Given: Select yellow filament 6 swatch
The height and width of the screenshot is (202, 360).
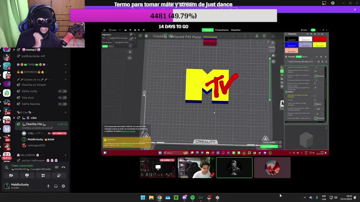Looking at the screenshot, I should 319,45.
